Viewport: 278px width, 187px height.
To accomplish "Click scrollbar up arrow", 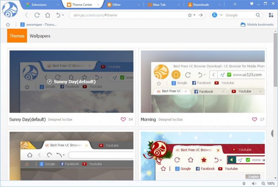I will [x=275, y=31].
